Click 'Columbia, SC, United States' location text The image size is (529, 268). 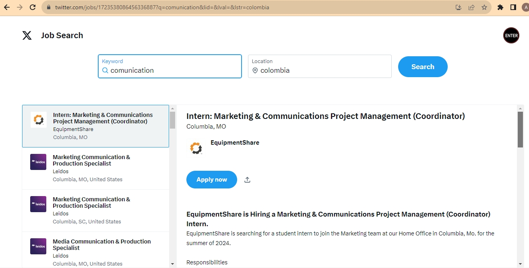coord(87,222)
